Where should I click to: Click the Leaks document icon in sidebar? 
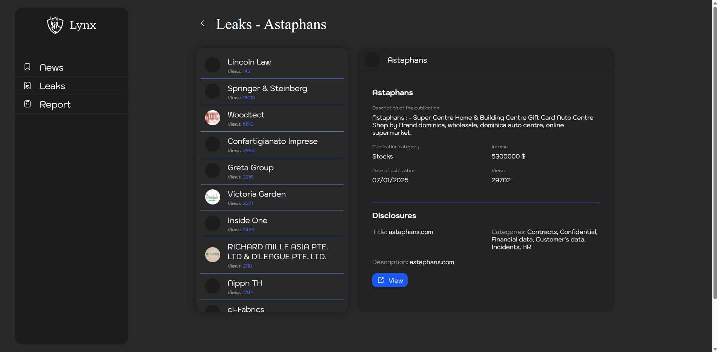pyautogui.click(x=28, y=86)
